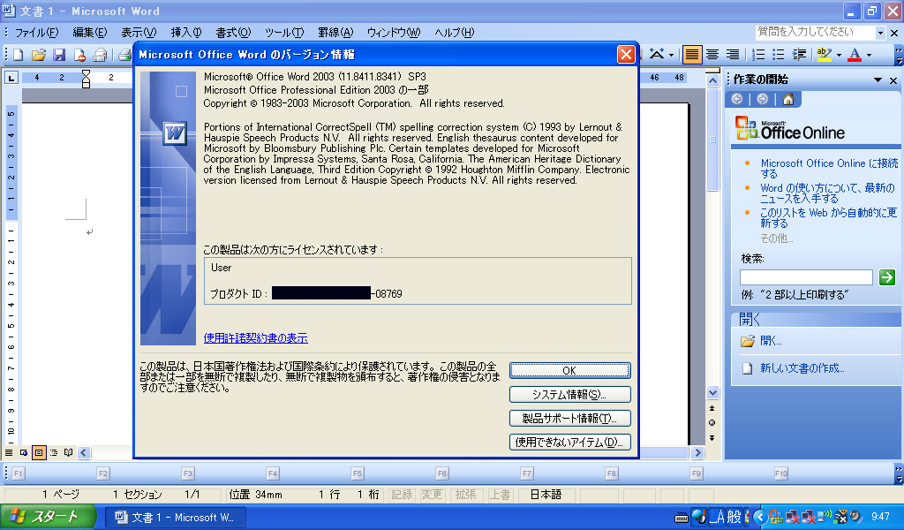Click the 文書 1 - Microsoft Word taskbar item
904x530 pixels.
click(x=176, y=518)
